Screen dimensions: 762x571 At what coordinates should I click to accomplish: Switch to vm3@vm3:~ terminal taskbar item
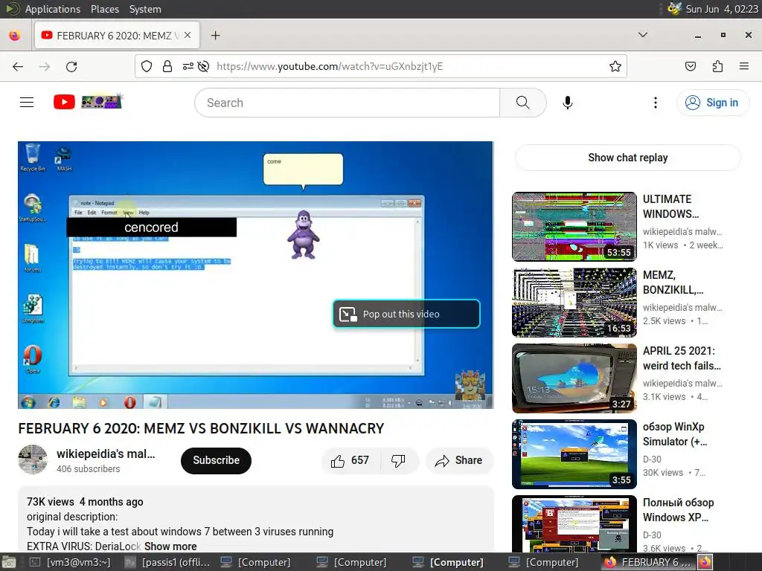click(71, 562)
